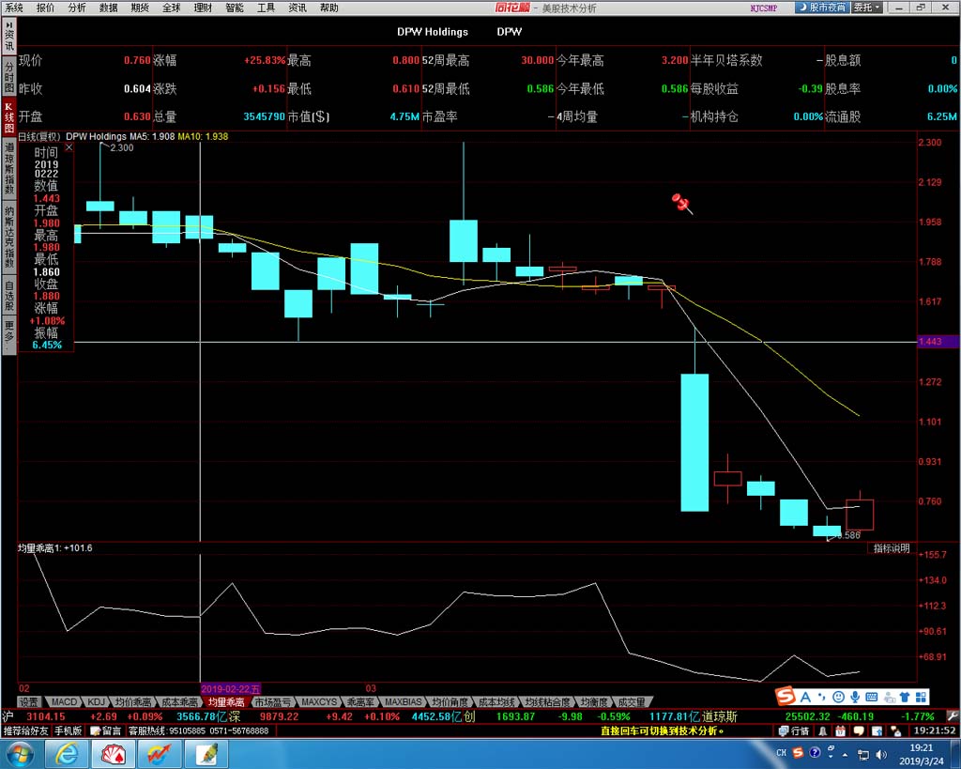Image resolution: width=961 pixels, height=769 pixels.
Task: Launch Internet Explorer from the taskbar
Action: (67, 754)
